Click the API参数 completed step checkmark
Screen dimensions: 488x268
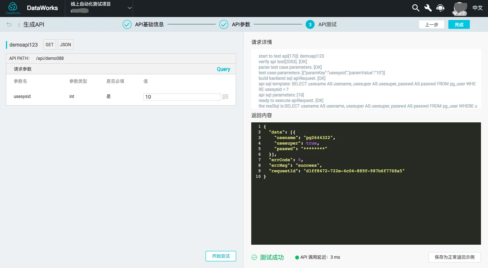click(224, 24)
